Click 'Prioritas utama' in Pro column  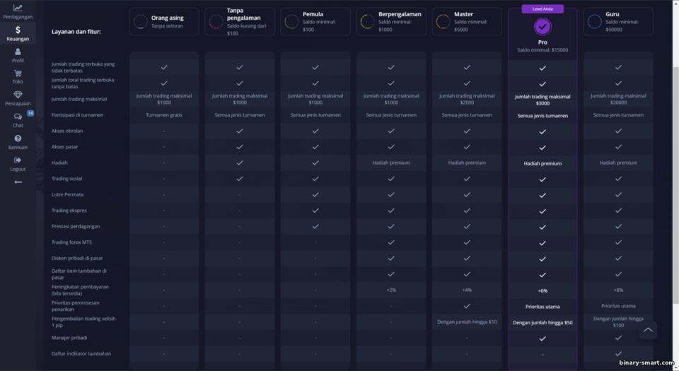click(542, 307)
